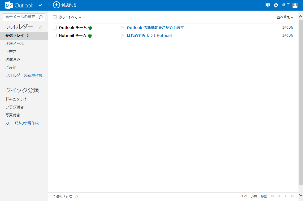
Task: Click the 14:06 time of the Hotmail チーム message
Action: point(288,35)
